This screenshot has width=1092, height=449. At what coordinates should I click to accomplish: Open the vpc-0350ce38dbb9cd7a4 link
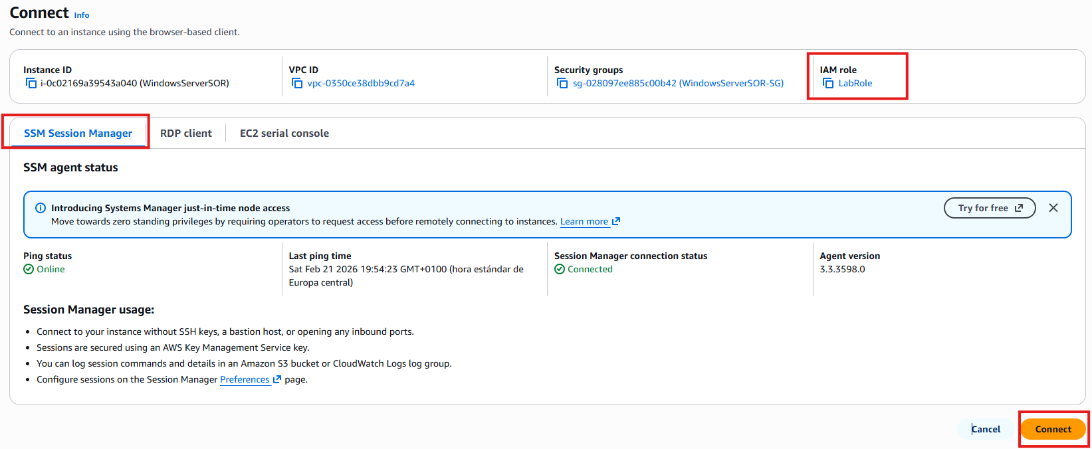[x=361, y=83]
